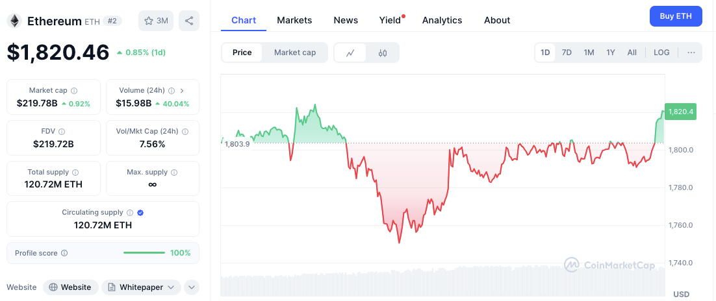Viewport: 716px width, 301px height.
Task: Select the 7D time range
Action: [x=567, y=53]
